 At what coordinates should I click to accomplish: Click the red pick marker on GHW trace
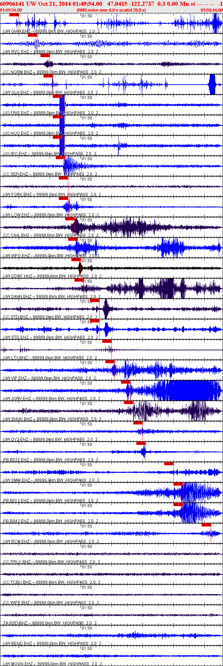pyautogui.click(x=14, y=15)
